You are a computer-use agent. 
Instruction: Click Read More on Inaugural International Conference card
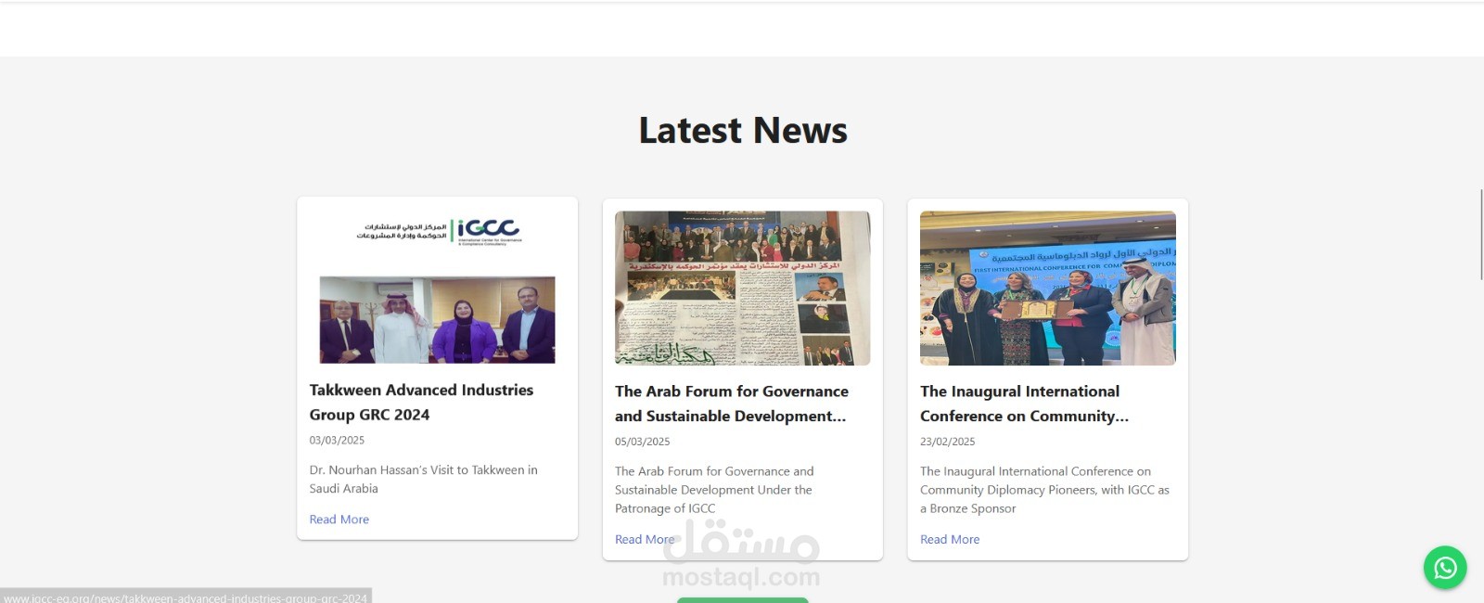(950, 539)
